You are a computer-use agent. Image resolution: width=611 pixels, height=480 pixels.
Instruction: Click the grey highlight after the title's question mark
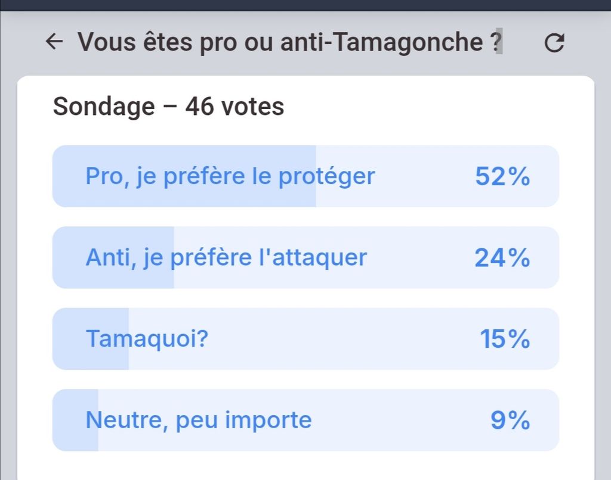point(499,43)
